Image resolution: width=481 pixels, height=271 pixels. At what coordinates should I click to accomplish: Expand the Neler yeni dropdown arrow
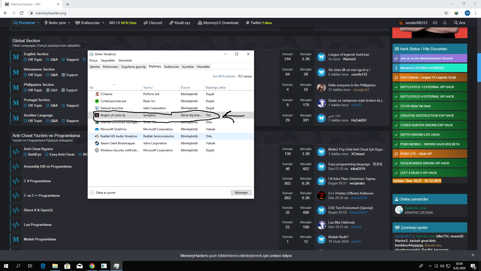pos(69,23)
